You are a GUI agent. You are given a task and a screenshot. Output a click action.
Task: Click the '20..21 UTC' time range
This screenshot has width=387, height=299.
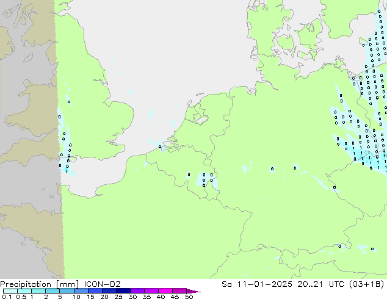point(321,284)
